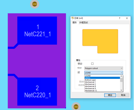Click the dialog title bar icon
This screenshot has height=110, width=134.
(72, 18)
